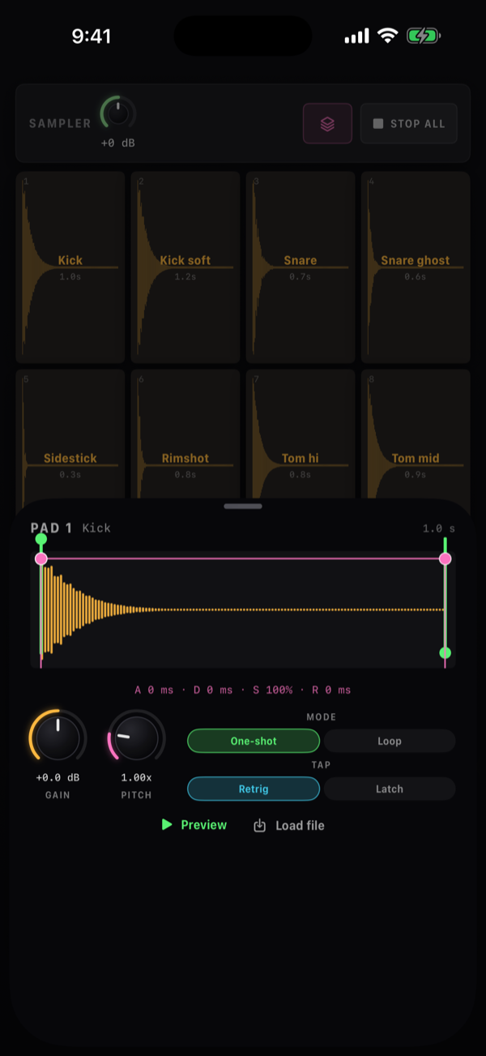Adjust the Pitch knob
Viewport: 486px width, 1056px height.
point(136,737)
